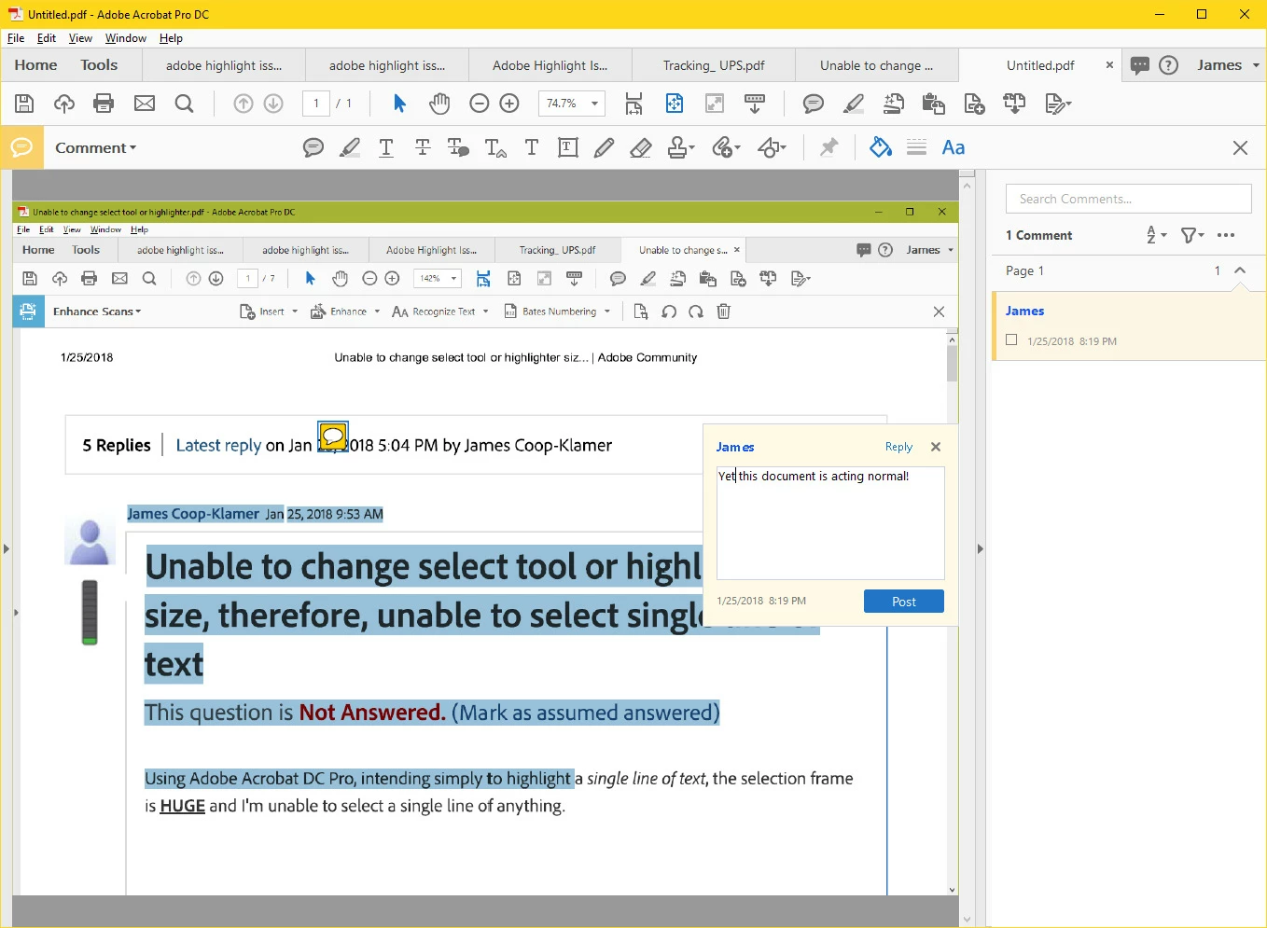Close the Untitled.pdf tab
Viewport: 1267px width, 928px height.
[1109, 65]
